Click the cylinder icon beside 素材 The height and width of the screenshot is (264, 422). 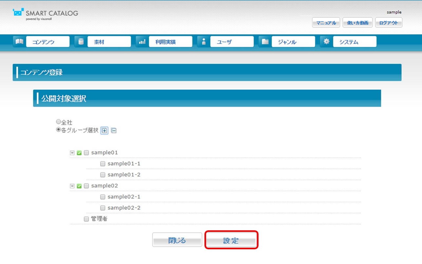point(81,42)
